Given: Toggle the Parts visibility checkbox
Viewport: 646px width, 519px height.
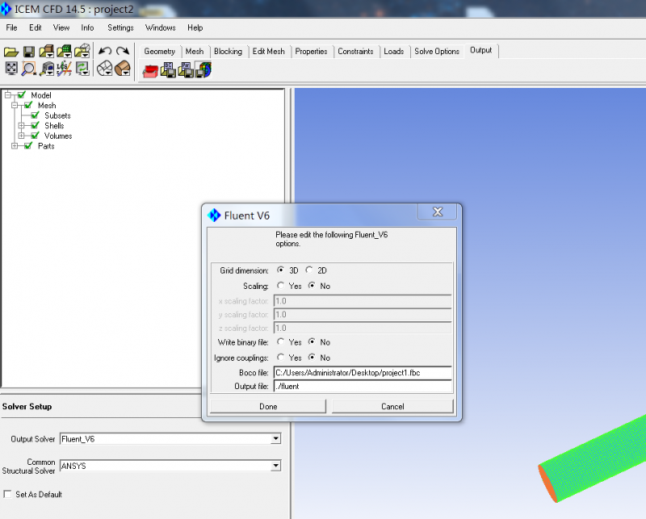Looking at the screenshot, I should point(28,146).
